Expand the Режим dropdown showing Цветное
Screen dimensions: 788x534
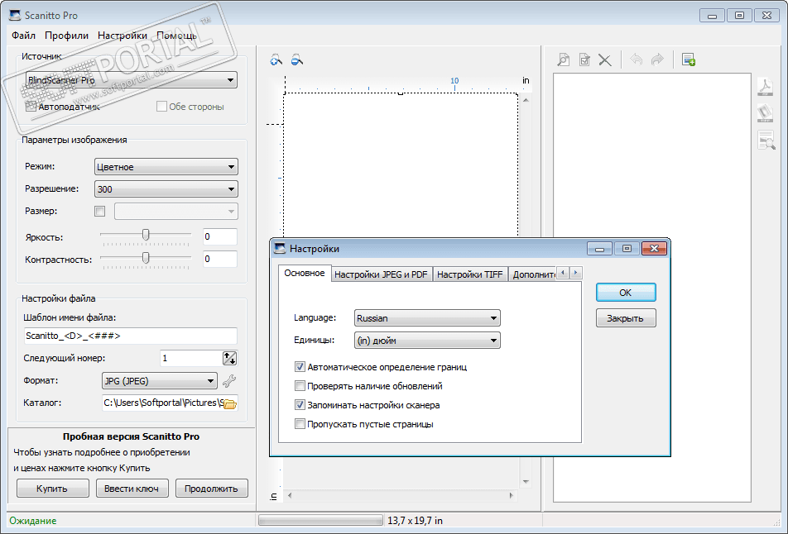point(166,167)
